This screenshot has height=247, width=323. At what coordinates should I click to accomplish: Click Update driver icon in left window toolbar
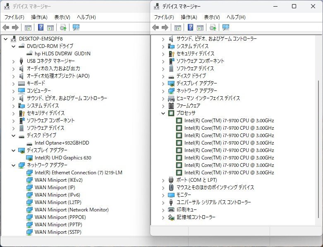click(63, 27)
